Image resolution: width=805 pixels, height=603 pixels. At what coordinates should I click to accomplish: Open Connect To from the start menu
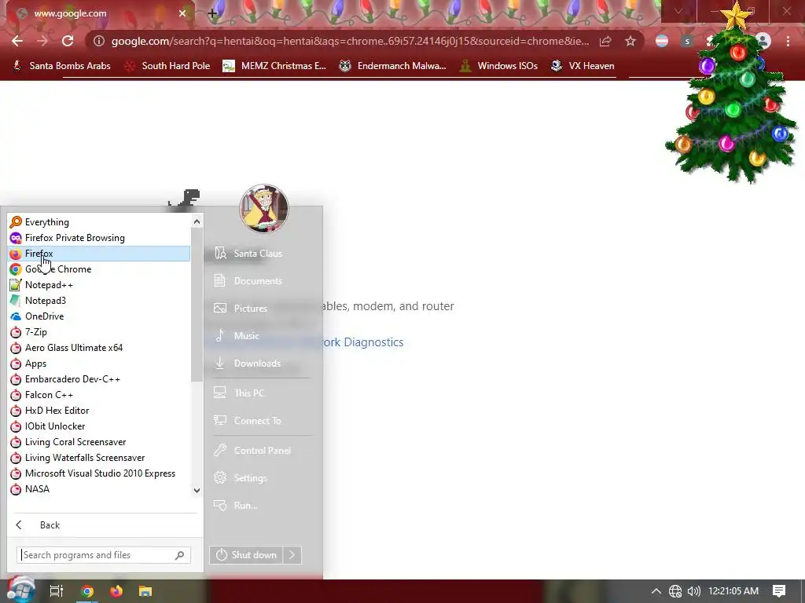click(x=262, y=421)
